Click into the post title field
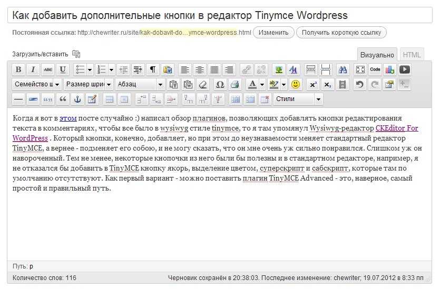 tap(220, 15)
